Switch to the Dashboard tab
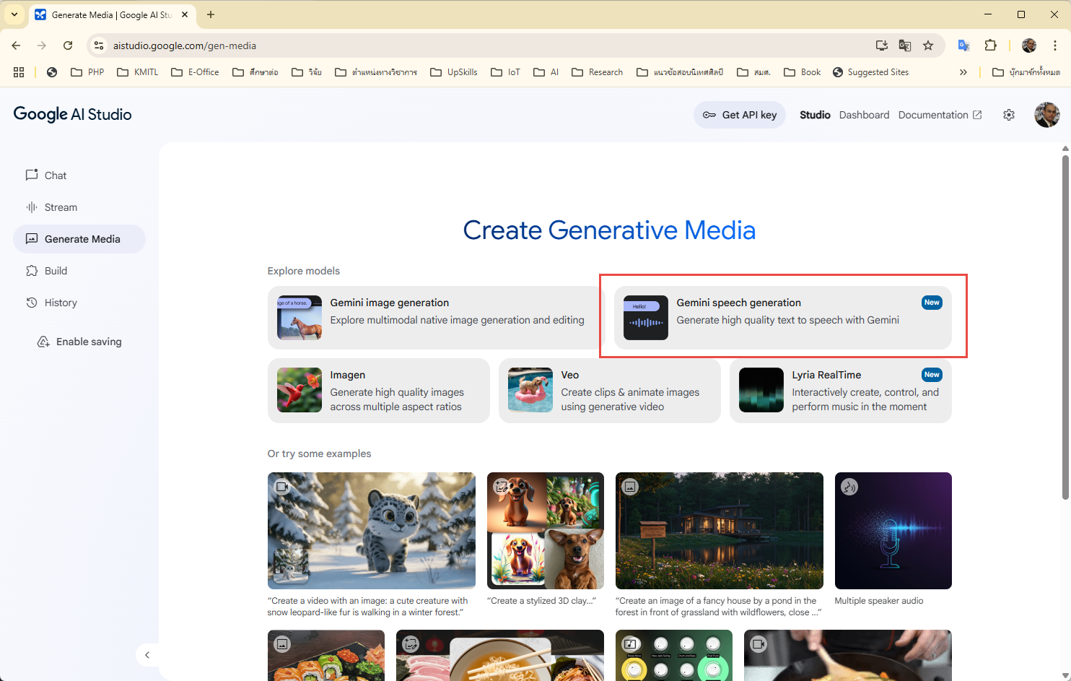 click(864, 115)
